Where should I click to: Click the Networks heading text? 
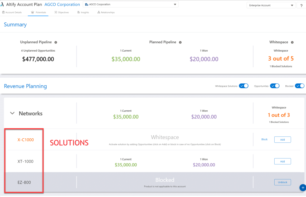tap(31, 113)
